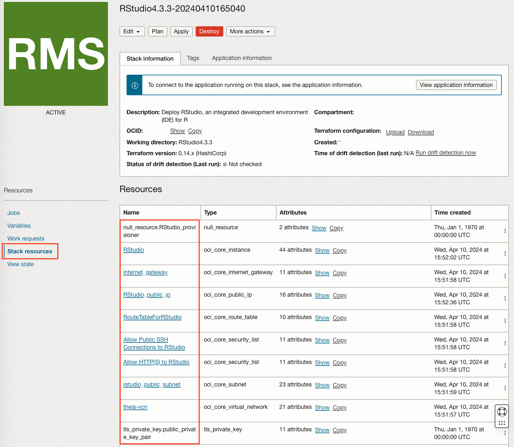This screenshot has height=447, width=514.
Task: Show attributes of Allow HTTP(S) security list
Action: 322,363
